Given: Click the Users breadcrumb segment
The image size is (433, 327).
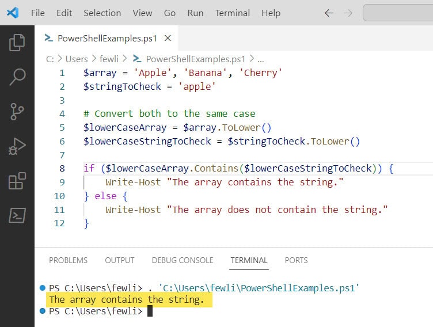Looking at the screenshot, I should (x=77, y=59).
